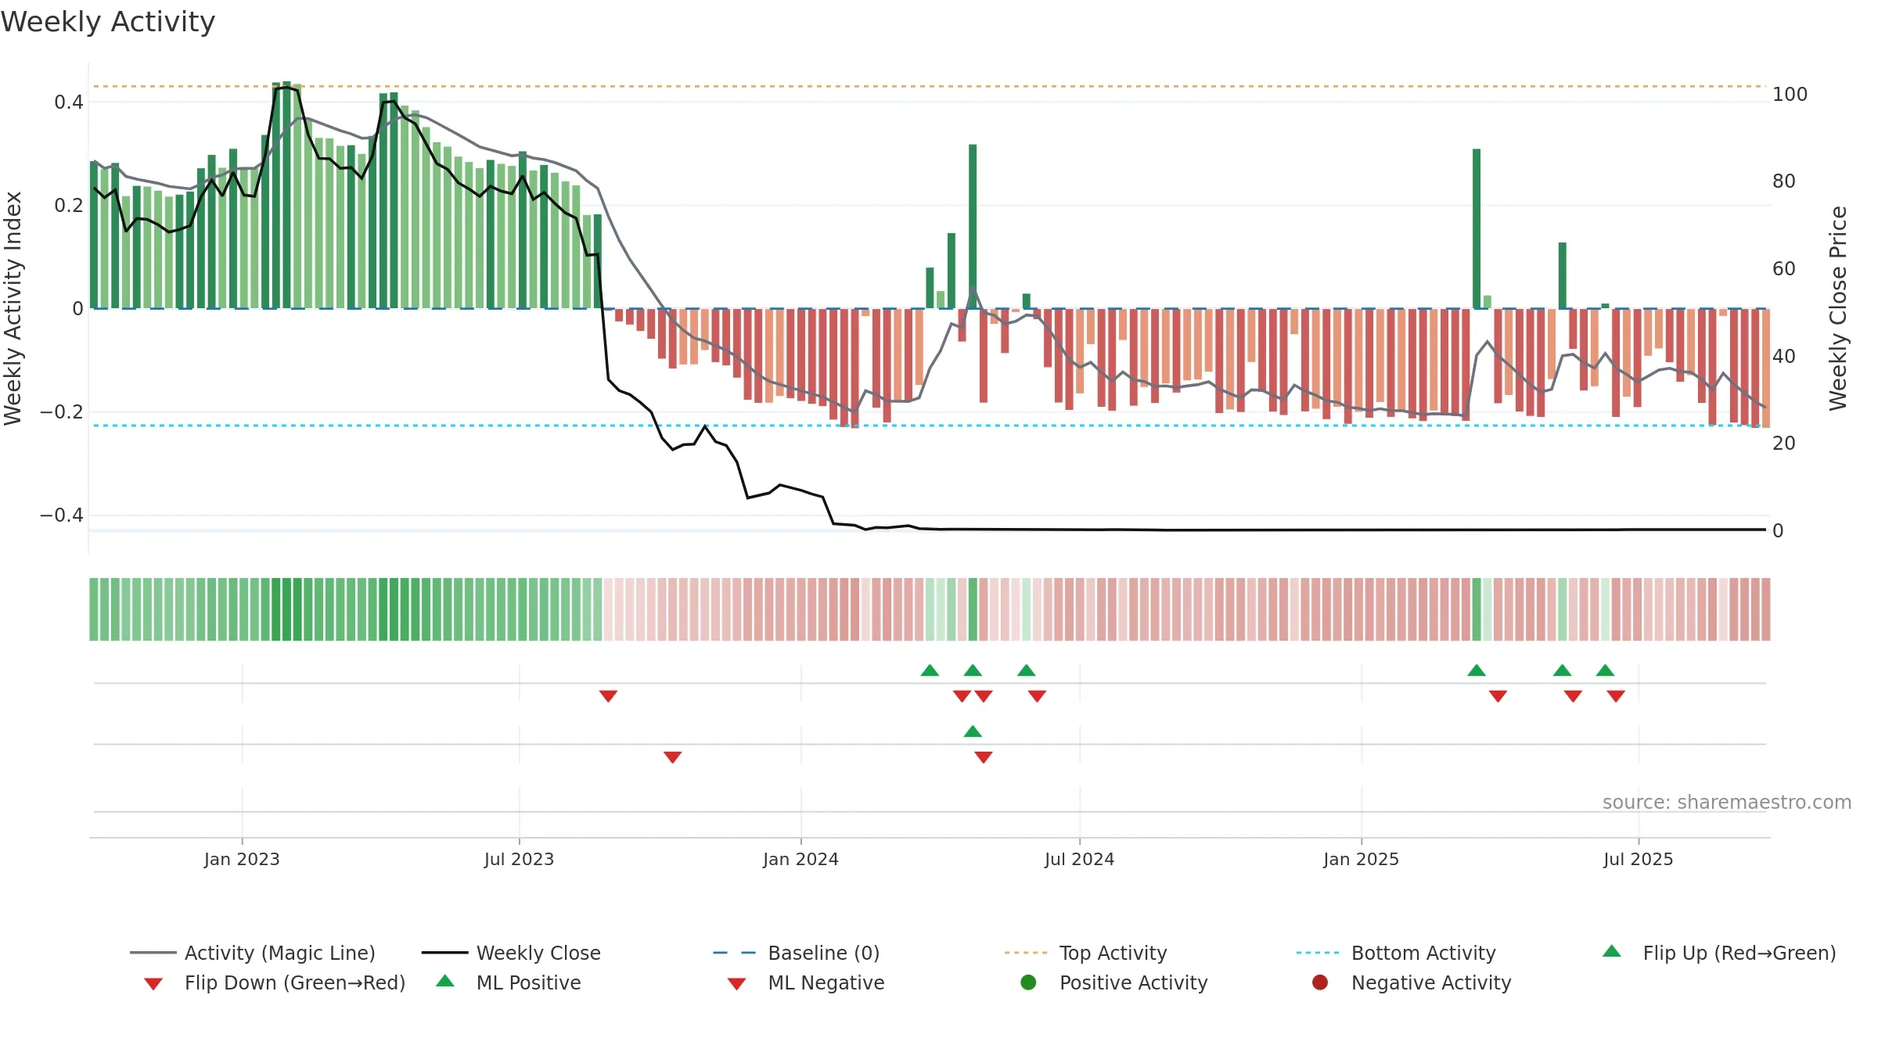Click the 'source: sharemaestro.com' text

1727,803
